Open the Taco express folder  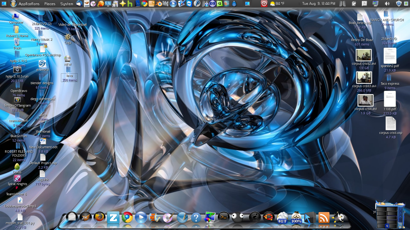coord(390,82)
